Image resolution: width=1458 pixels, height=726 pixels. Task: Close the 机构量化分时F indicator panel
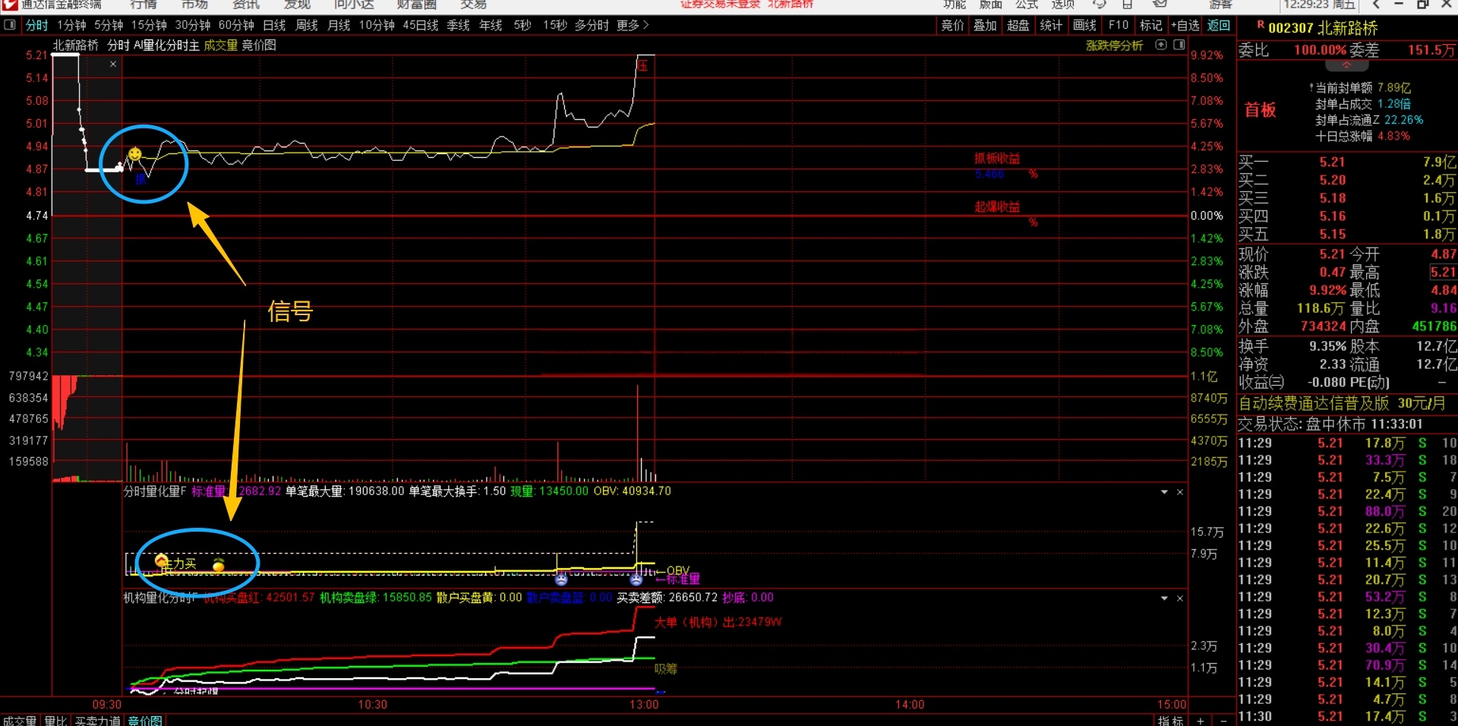[x=1180, y=598]
